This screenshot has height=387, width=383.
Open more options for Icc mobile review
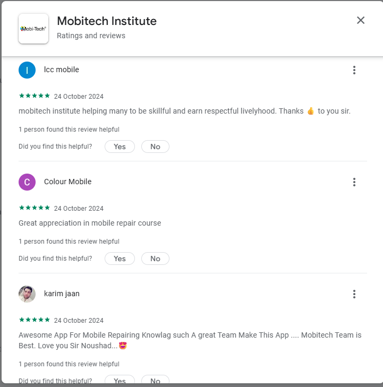click(x=354, y=70)
